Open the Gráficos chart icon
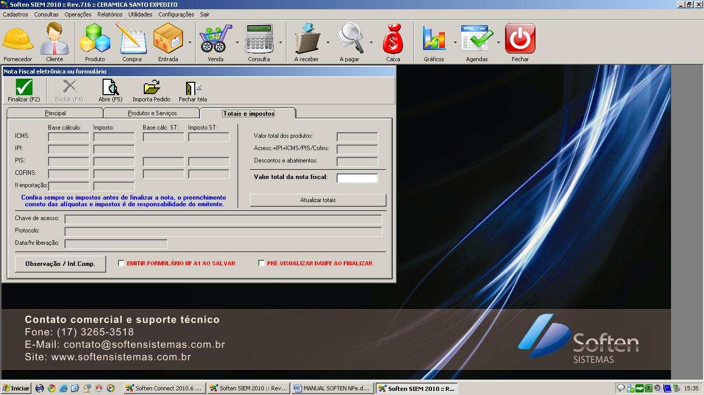 [434, 39]
